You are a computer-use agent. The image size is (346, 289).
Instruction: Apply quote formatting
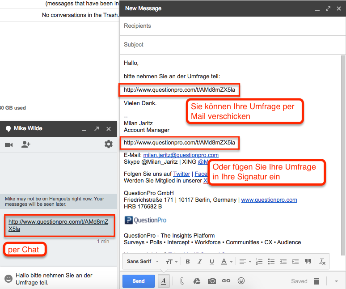(x=308, y=262)
